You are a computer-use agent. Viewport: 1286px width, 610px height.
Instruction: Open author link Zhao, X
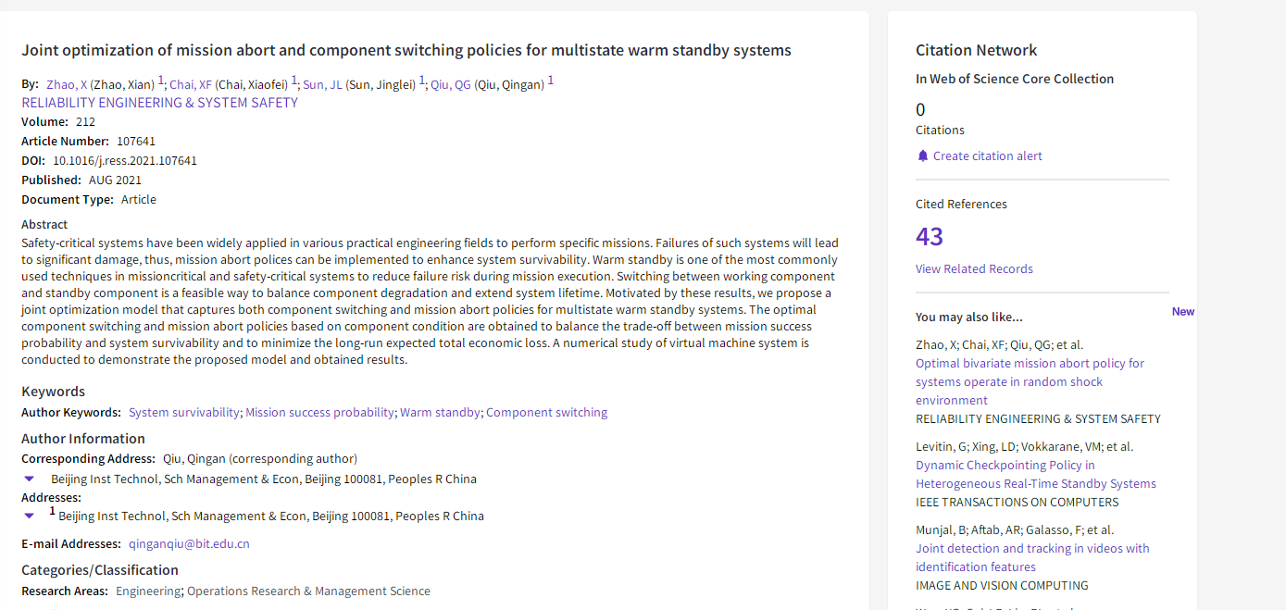coord(67,85)
